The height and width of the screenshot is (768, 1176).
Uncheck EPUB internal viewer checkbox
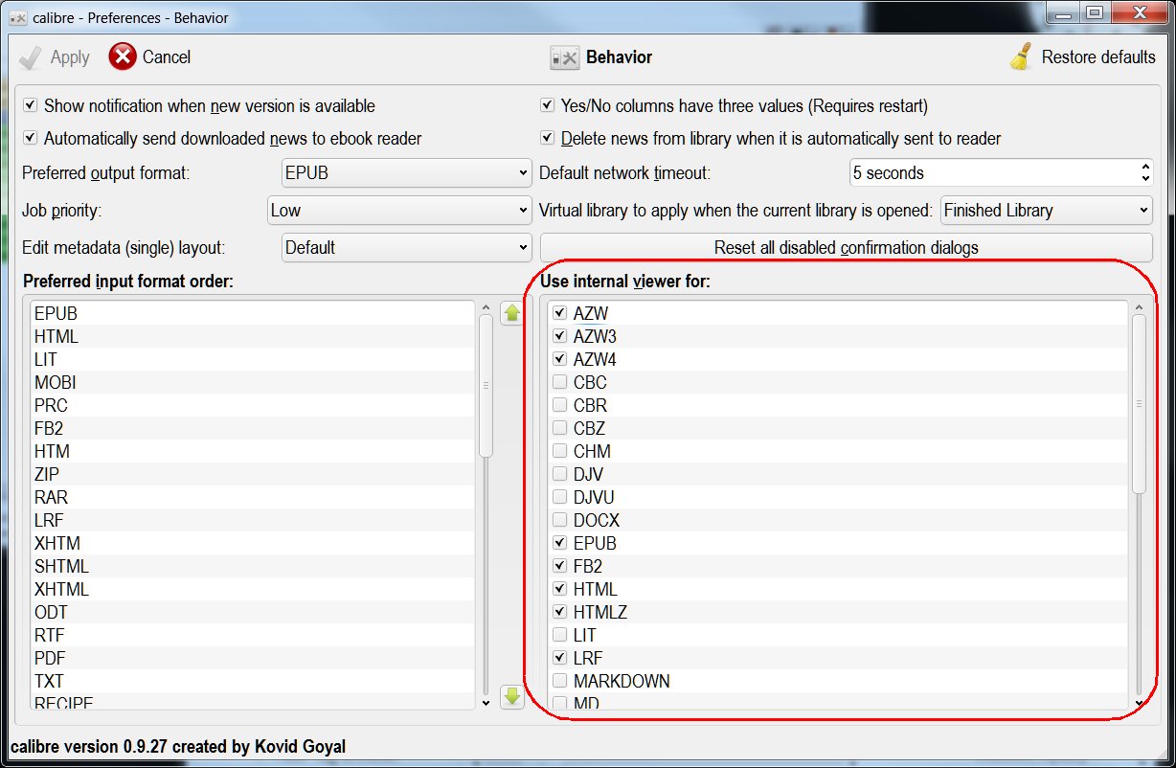pyautogui.click(x=560, y=543)
